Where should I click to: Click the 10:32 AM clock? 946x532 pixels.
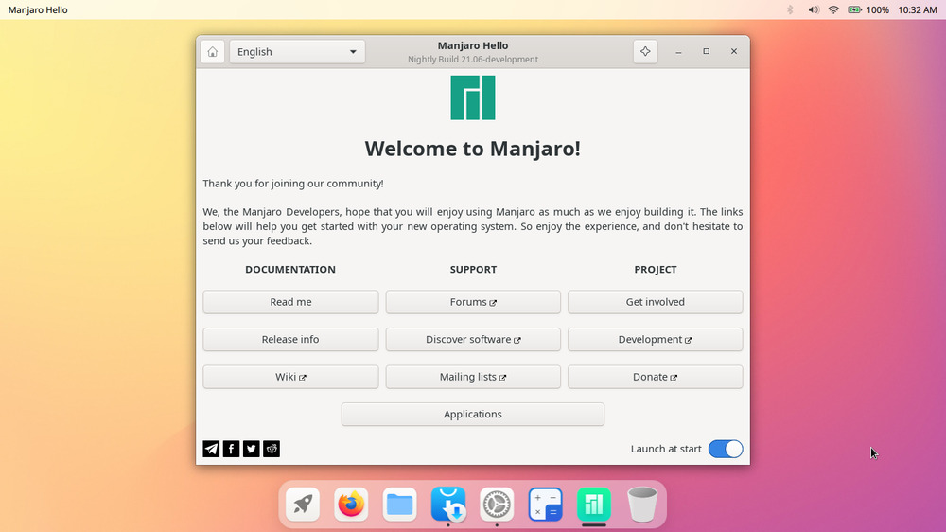[x=917, y=9]
